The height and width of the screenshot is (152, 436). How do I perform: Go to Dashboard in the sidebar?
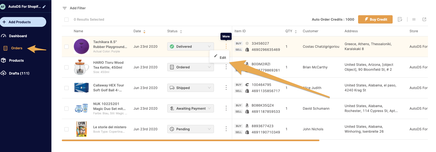pyautogui.click(x=18, y=36)
